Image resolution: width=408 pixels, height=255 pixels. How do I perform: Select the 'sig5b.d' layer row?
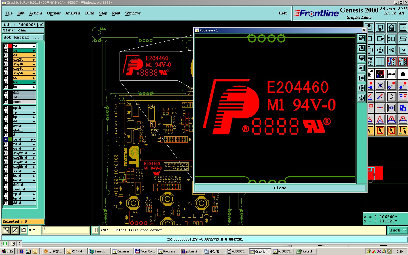(x=24, y=167)
